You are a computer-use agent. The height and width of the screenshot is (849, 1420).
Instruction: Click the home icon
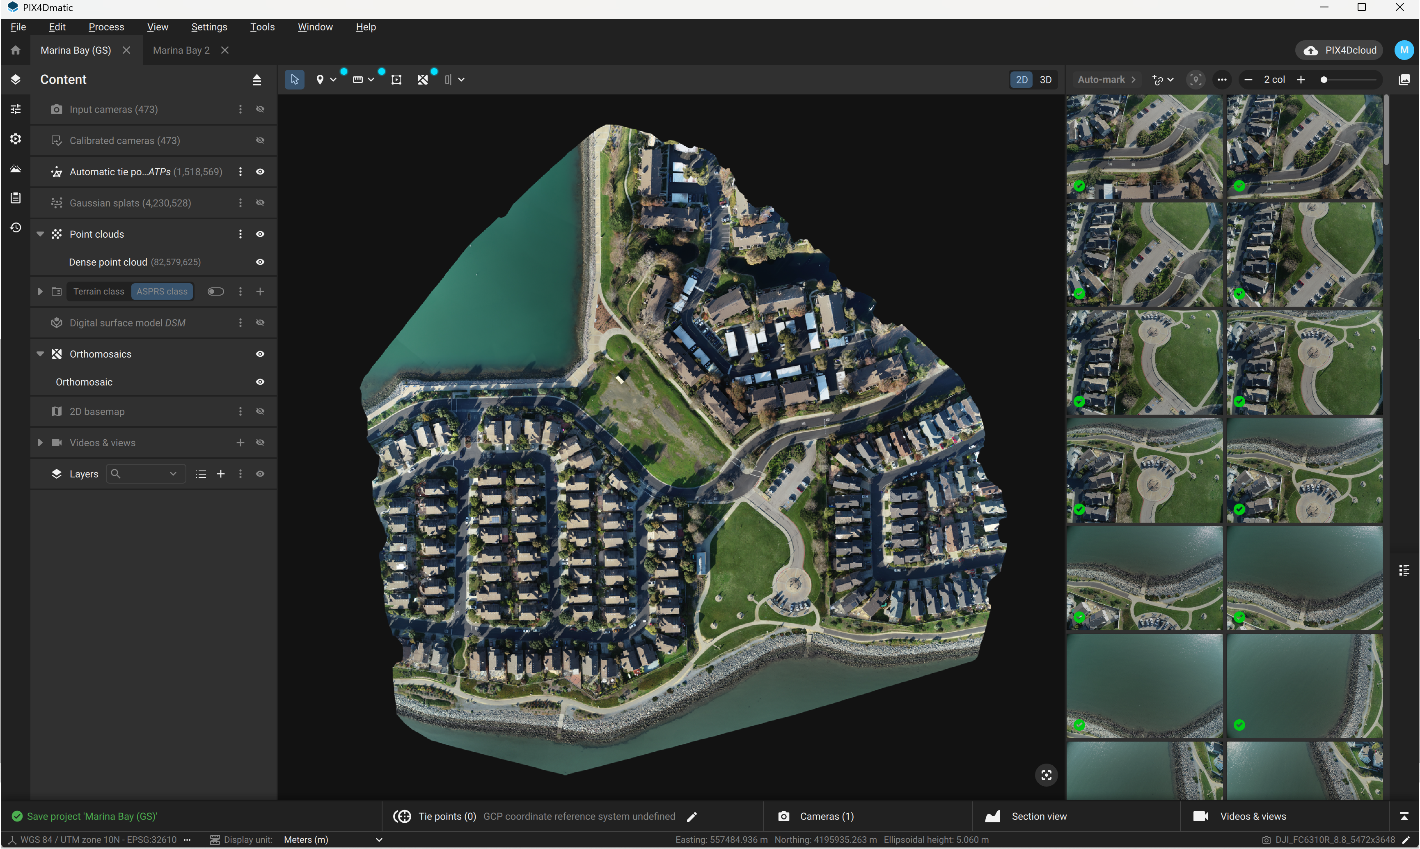tap(16, 50)
